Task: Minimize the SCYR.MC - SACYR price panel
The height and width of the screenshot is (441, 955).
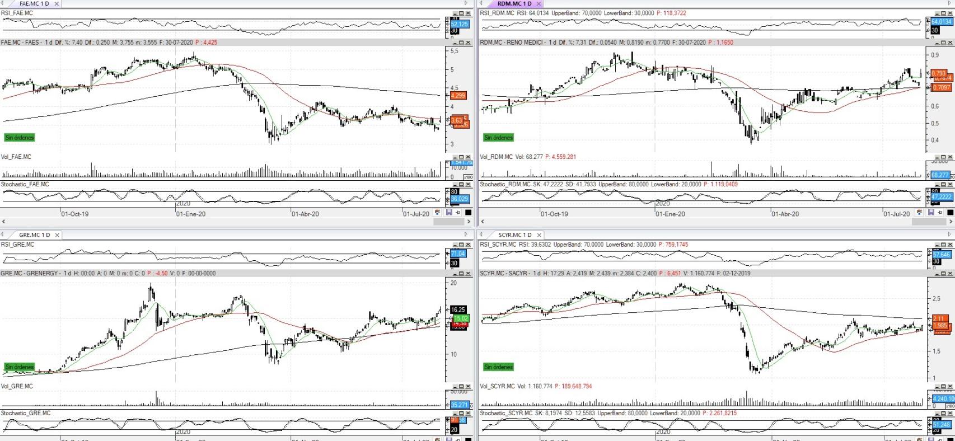Action: (937, 274)
